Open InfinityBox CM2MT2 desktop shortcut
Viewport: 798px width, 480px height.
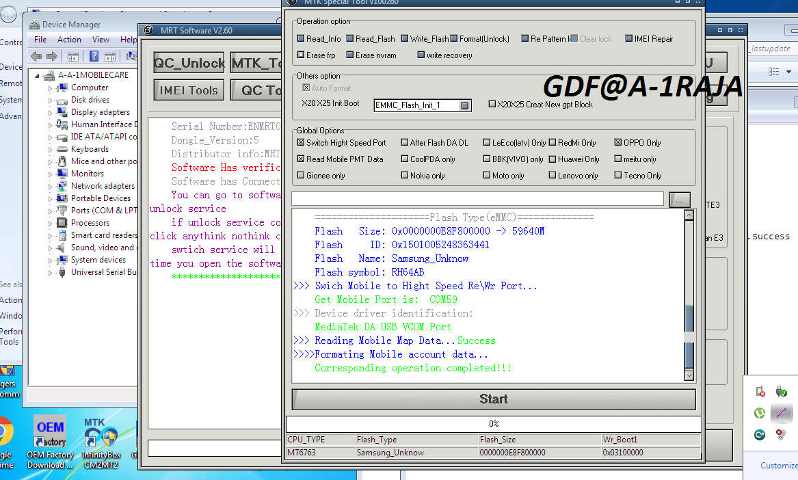pos(101,443)
